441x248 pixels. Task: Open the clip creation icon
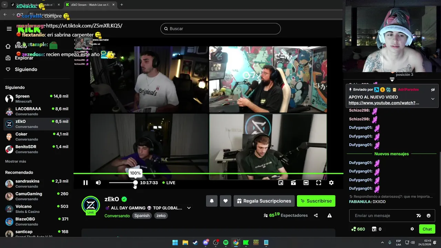pyautogui.click(x=293, y=183)
